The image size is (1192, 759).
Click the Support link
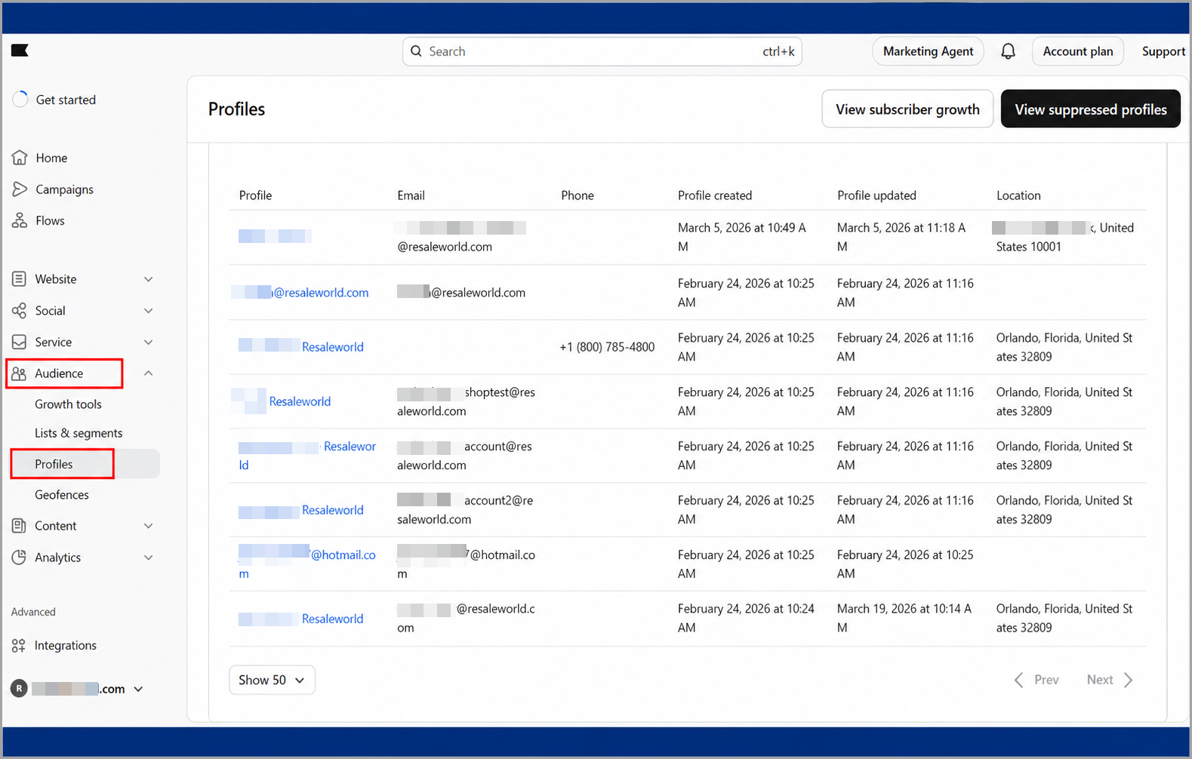coord(1163,51)
